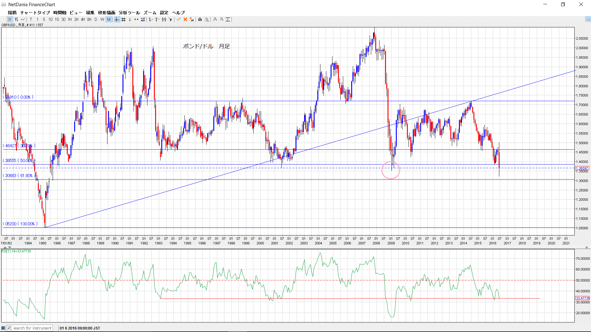Select the 5-minute timeframe
Screen dimensions: 591x332
[x=44, y=19]
